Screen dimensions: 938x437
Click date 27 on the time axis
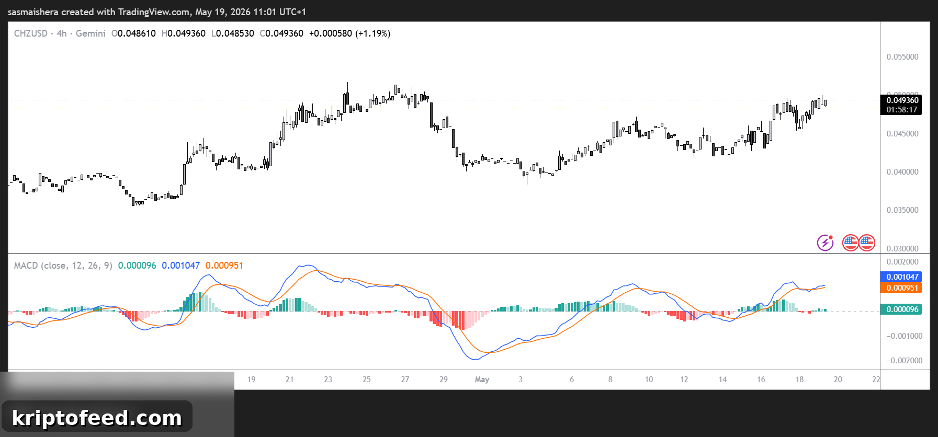tap(405, 379)
